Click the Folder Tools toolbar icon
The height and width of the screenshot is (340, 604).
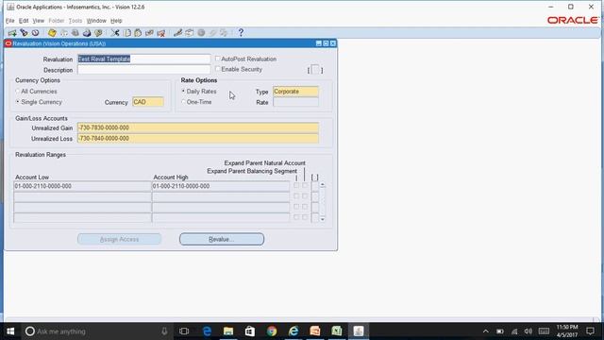click(224, 33)
